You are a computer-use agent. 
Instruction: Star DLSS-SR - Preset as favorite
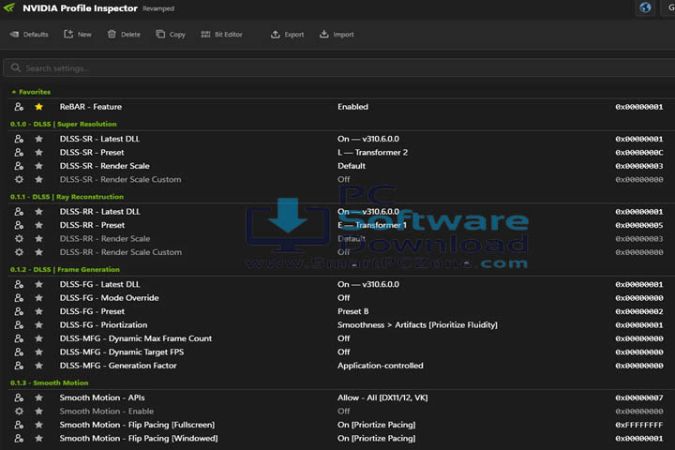(x=38, y=153)
